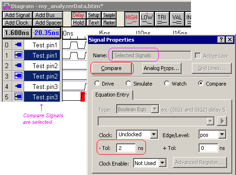Select the Compare radio button
This screenshot has width=236, height=175.
(x=201, y=83)
